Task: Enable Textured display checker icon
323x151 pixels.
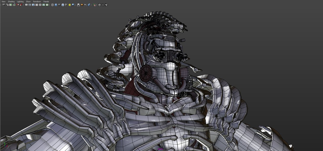Action: 66,5
